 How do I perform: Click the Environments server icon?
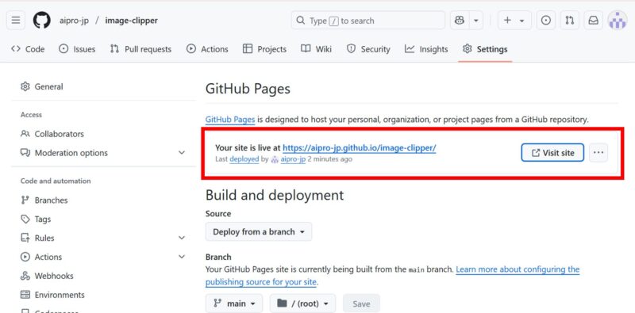(x=25, y=296)
